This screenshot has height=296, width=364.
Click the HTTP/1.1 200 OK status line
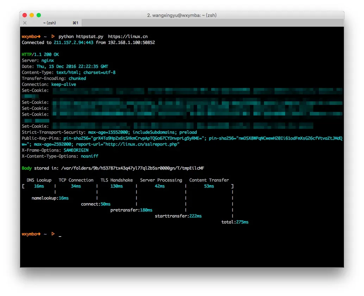[39, 54]
